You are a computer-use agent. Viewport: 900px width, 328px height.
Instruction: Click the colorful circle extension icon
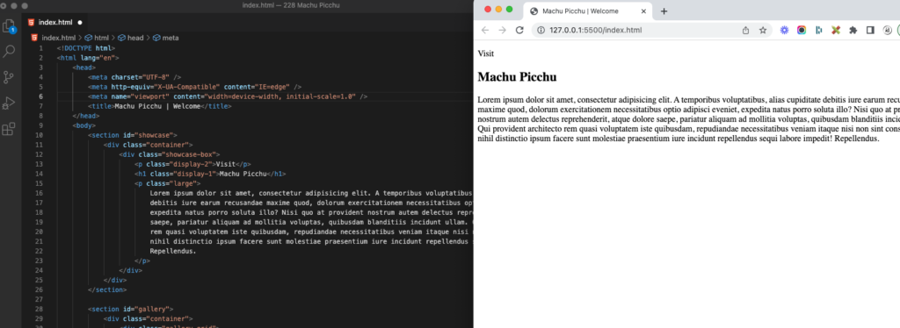(802, 31)
